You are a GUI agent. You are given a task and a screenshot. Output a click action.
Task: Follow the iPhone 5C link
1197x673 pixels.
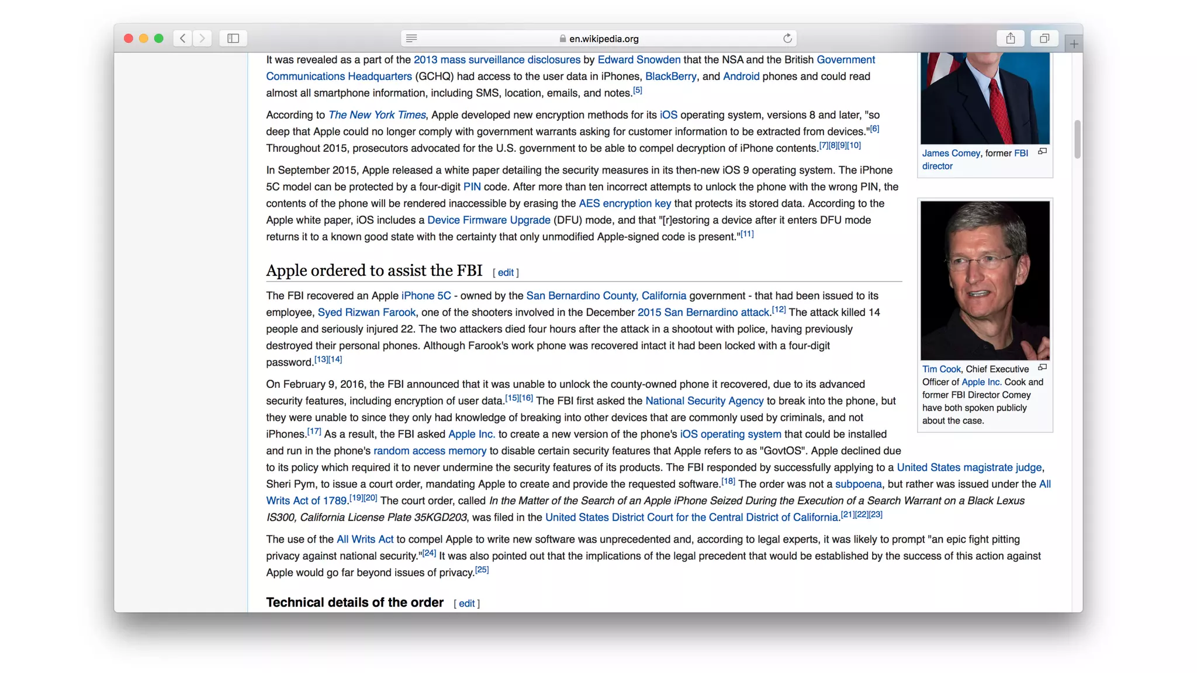point(425,296)
